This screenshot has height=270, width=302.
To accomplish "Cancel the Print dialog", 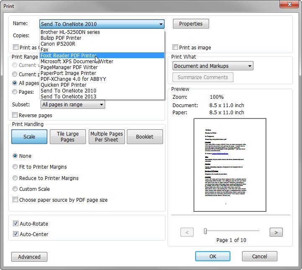I will 260,256.
